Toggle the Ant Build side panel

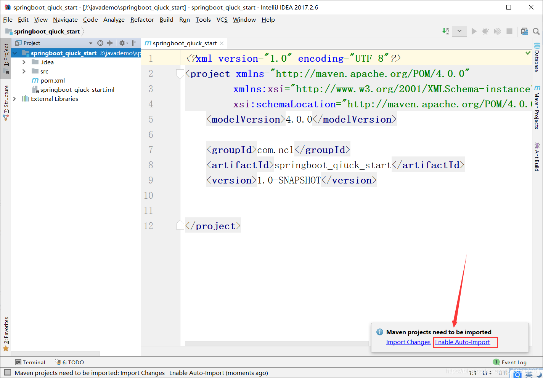click(x=537, y=156)
